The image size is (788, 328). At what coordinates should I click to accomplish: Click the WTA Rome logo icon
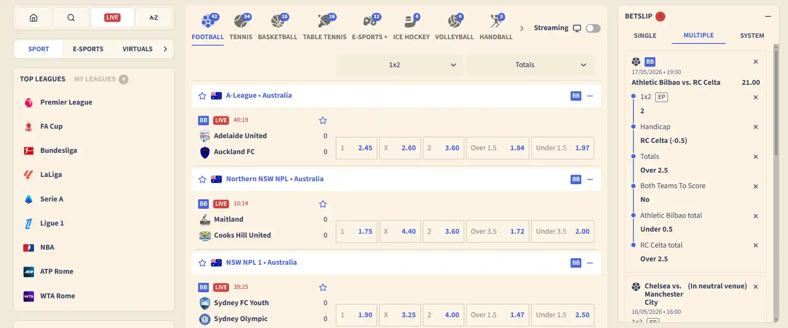(28, 296)
